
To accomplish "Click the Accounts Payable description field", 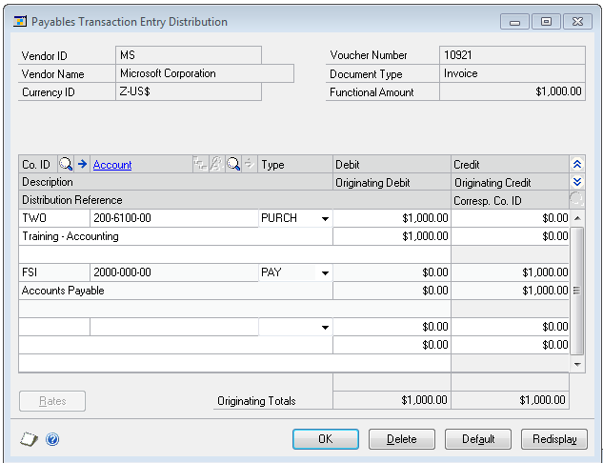I will point(175,291).
